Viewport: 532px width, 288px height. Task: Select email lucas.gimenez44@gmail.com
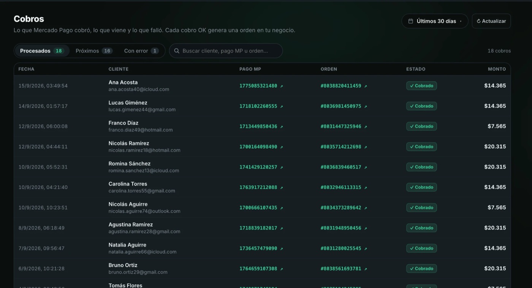[142, 110]
